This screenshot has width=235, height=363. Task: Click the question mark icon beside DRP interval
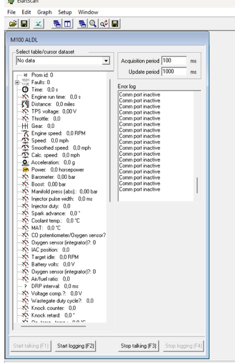[x=25, y=286]
